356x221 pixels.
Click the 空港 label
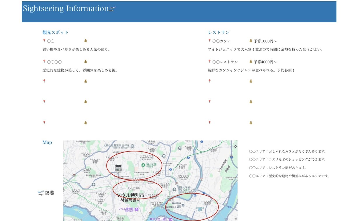49,193
